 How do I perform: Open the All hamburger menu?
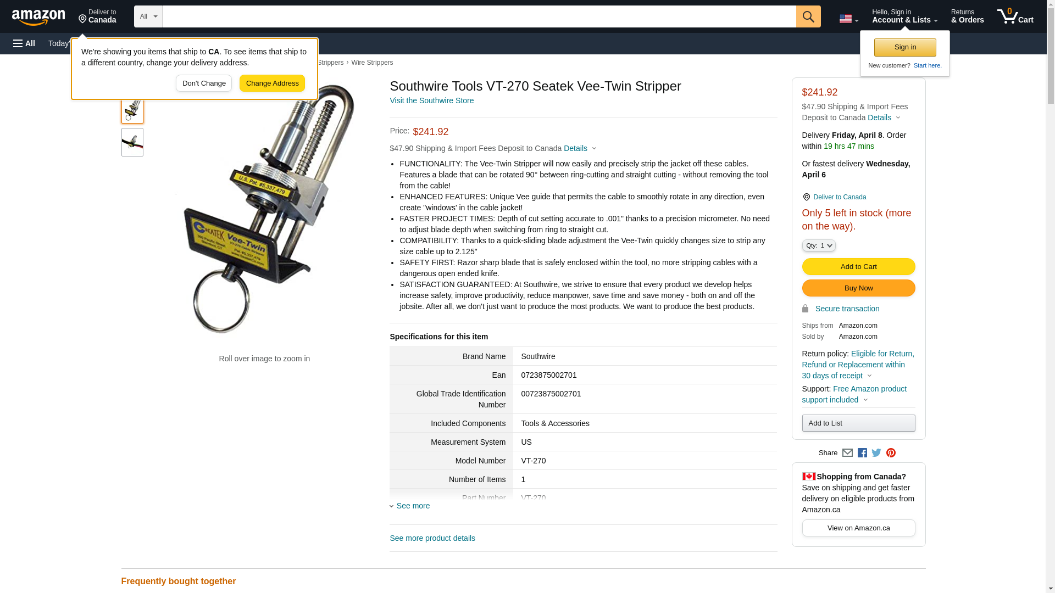pyautogui.click(x=24, y=43)
